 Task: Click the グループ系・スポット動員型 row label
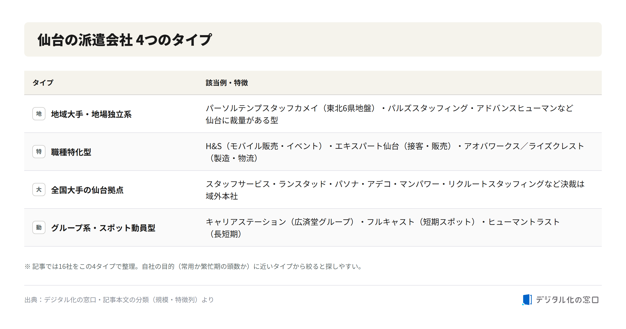[x=103, y=228]
